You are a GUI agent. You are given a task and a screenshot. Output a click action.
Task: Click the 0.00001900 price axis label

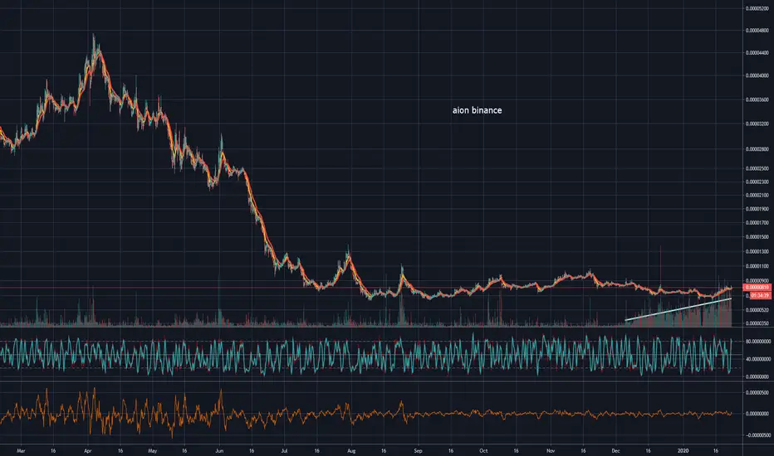(x=757, y=209)
